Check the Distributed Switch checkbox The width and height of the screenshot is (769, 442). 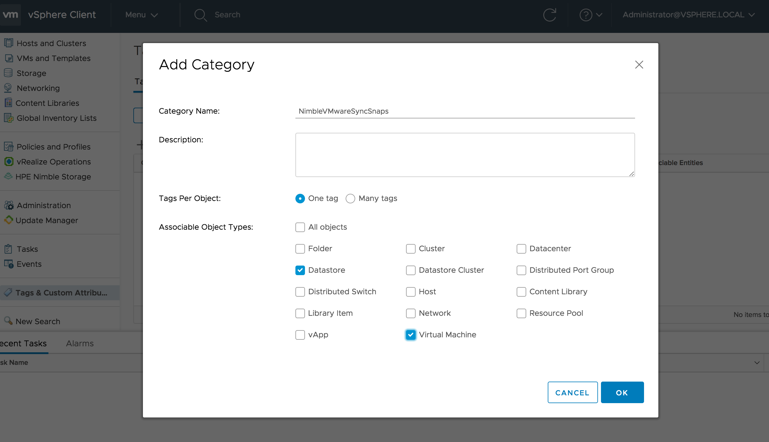coord(300,292)
